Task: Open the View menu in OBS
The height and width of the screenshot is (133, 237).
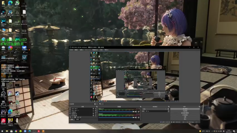Action: click(81, 50)
